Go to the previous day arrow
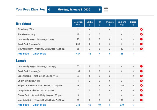This screenshot has height=110, width=157. pos(49,10)
